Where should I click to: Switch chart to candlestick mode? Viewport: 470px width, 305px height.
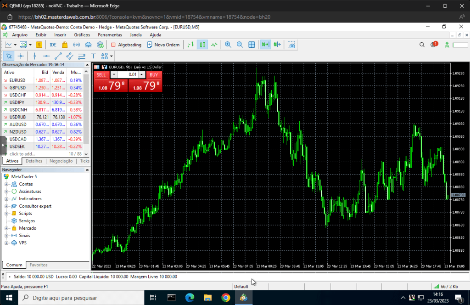click(x=202, y=45)
